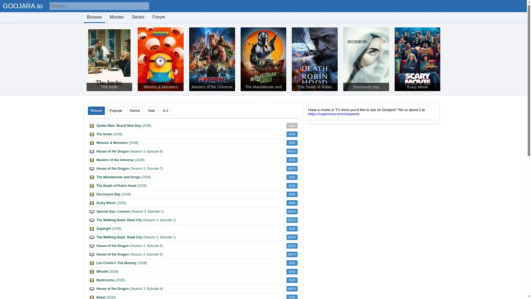Screen dimensions: 531x299
Task: Click the film icon beside Scary Movie row
Action: coord(92,203)
